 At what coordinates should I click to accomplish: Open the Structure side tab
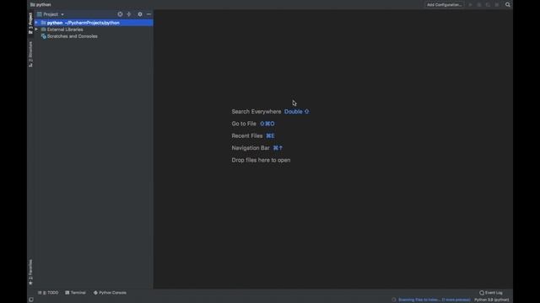(x=30, y=54)
